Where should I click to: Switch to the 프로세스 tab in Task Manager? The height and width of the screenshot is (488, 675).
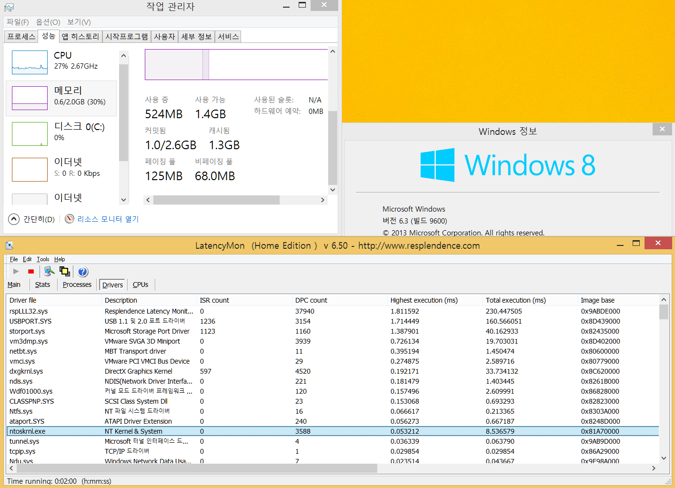[21, 37]
